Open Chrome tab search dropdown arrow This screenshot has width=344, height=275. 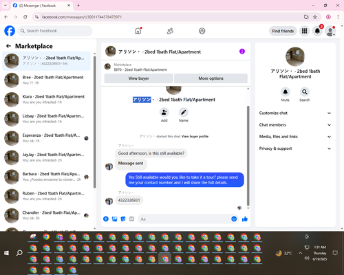pyautogui.click(x=6, y=5)
